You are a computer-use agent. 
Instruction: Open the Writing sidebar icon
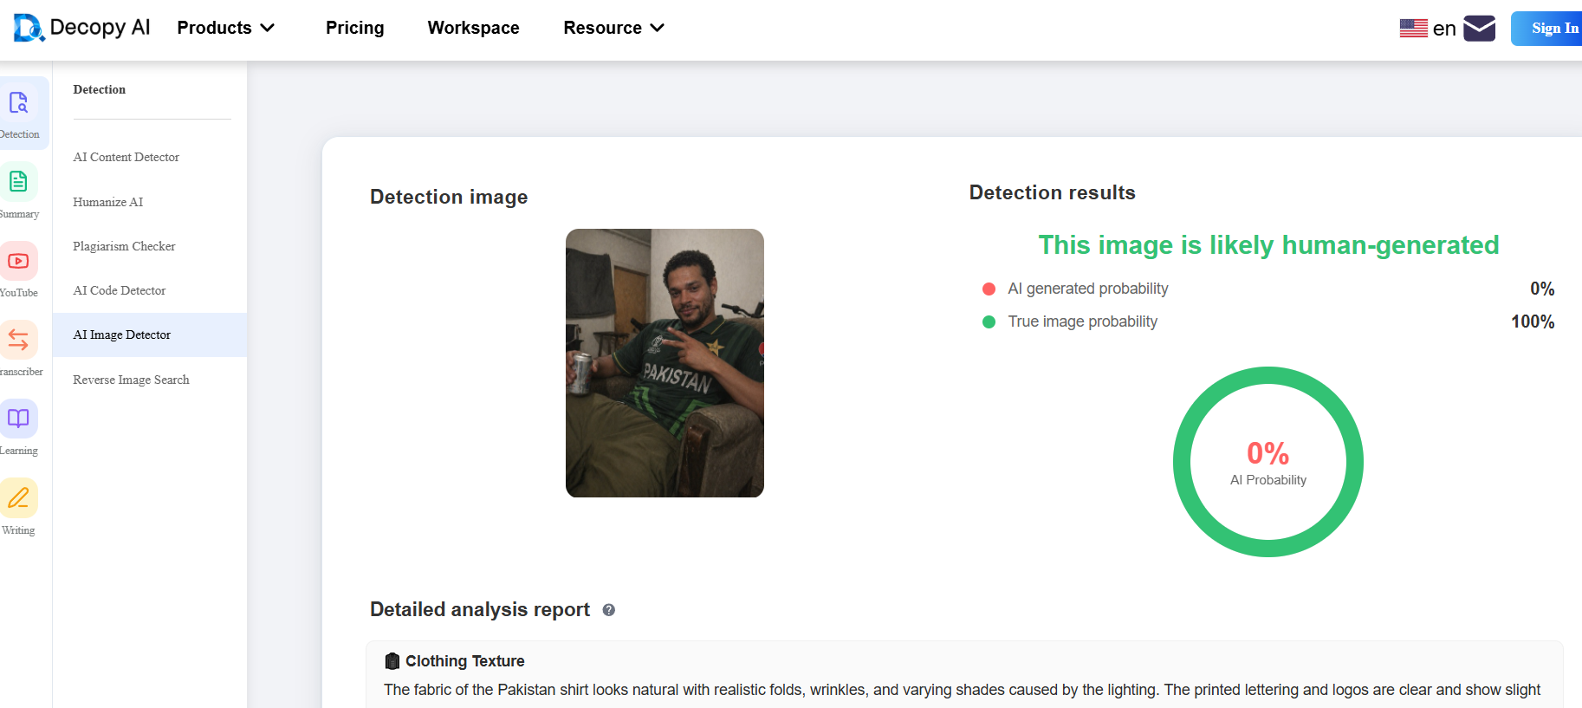click(x=18, y=497)
